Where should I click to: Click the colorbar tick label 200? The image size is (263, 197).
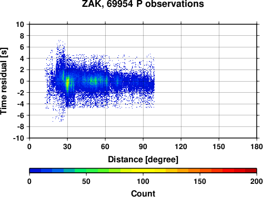(257, 181)
